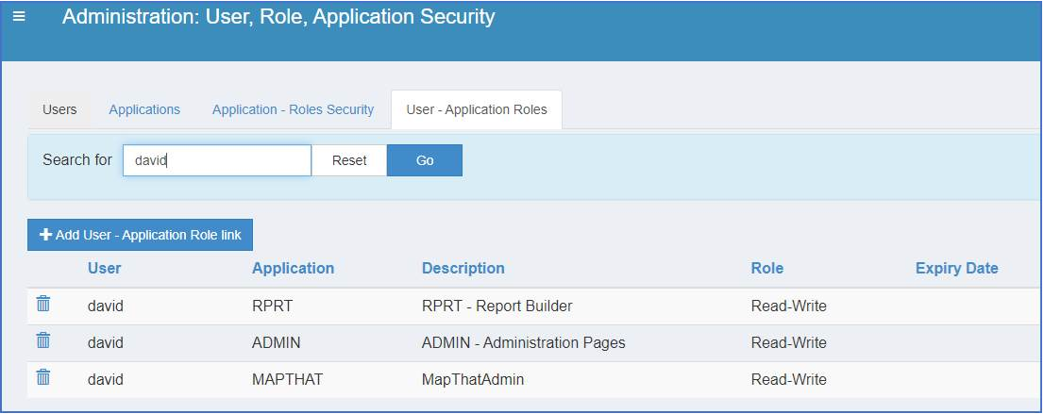Click the Search for input field

pyautogui.click(x=217, y=160)
